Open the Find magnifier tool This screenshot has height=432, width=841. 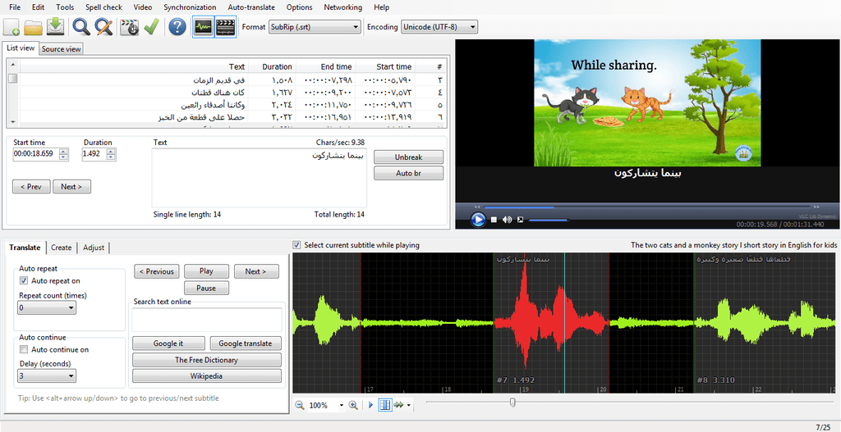pyautogui.click(x=81, y=27)
